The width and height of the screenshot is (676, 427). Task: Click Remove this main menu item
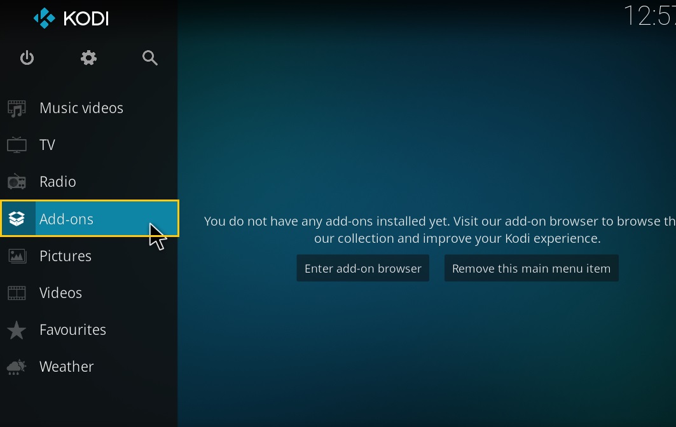tap(531, 268)
